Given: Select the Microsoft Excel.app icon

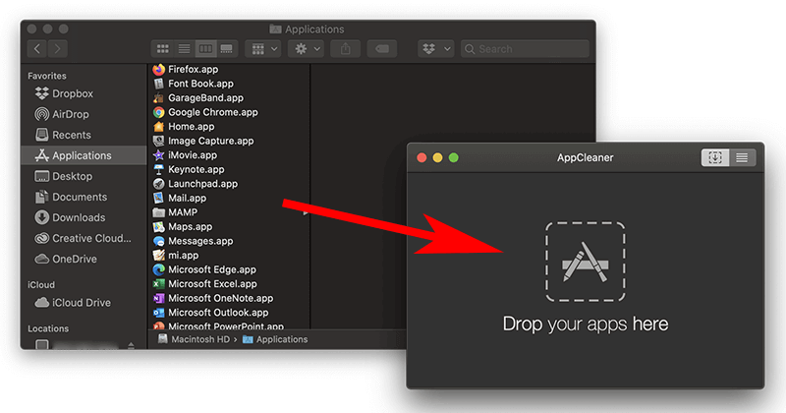Looking at the screenshot, I should [159, 284].
